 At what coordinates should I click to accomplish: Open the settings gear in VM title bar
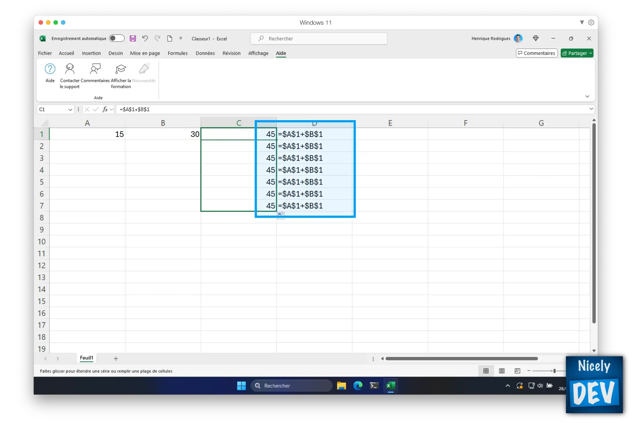[x=591, y=22]
